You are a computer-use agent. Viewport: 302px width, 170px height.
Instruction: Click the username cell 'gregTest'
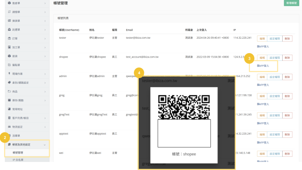click(64, 114)
